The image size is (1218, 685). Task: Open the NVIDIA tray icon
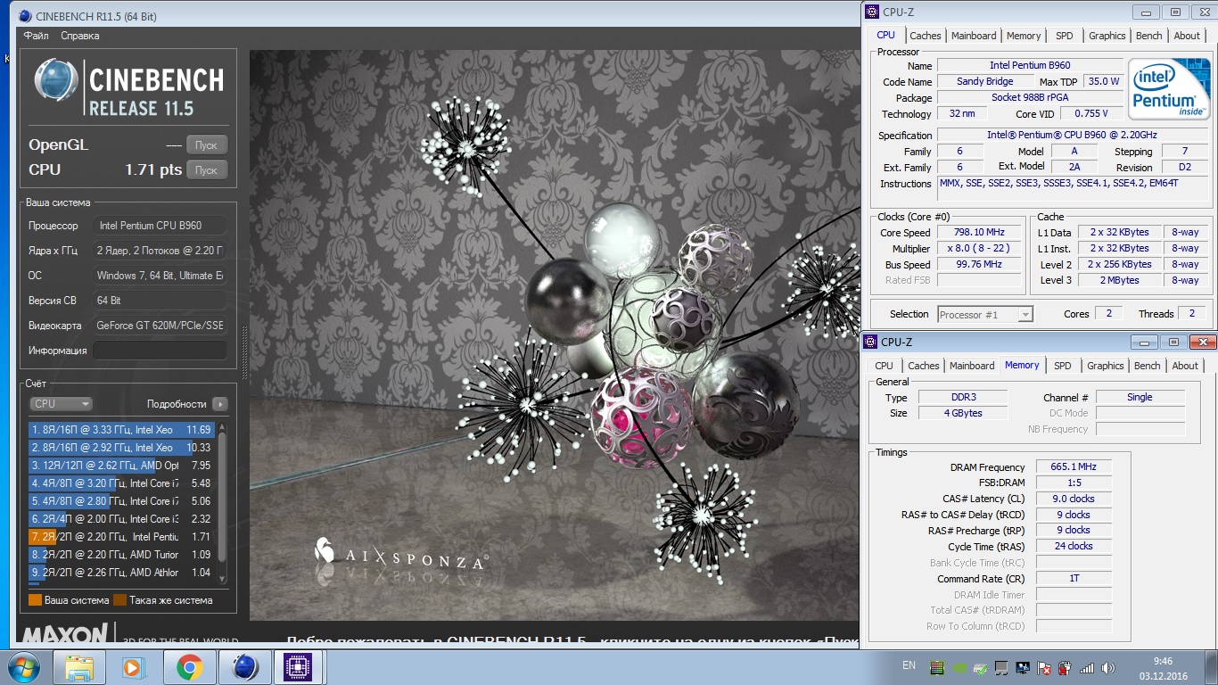click(959, 668)
